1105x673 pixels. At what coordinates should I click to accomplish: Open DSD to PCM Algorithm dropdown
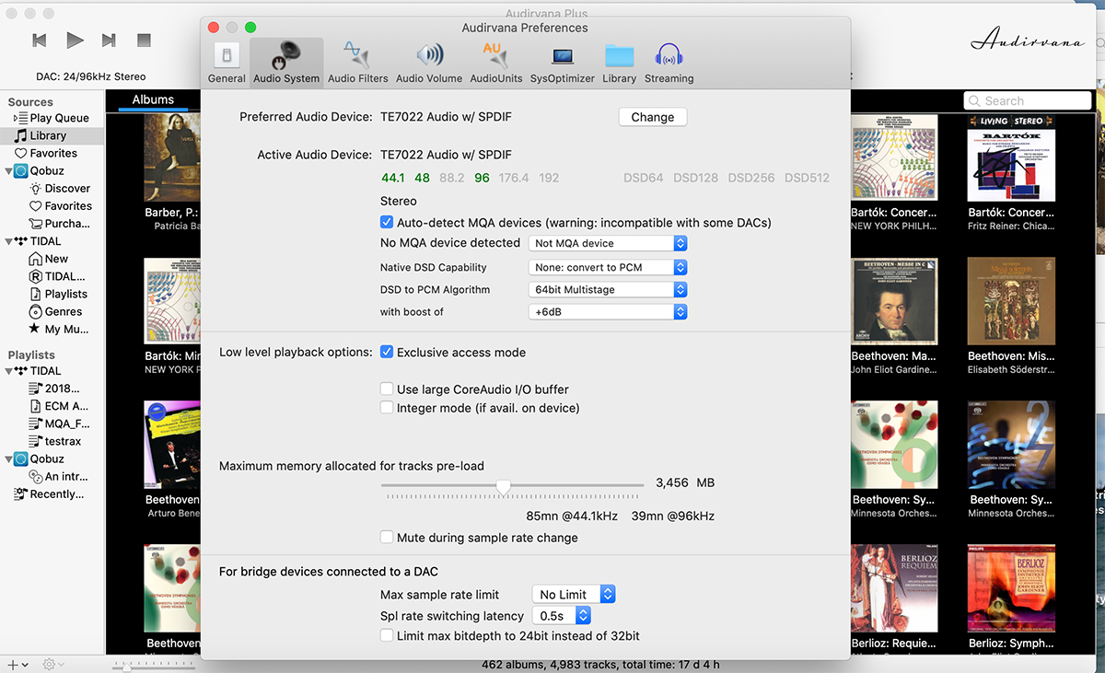(x=608, y=289)
